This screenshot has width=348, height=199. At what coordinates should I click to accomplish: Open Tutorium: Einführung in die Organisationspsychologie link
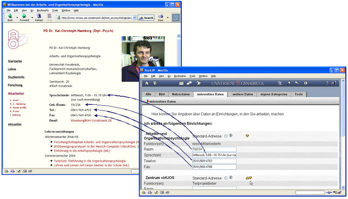click(90, 161)
